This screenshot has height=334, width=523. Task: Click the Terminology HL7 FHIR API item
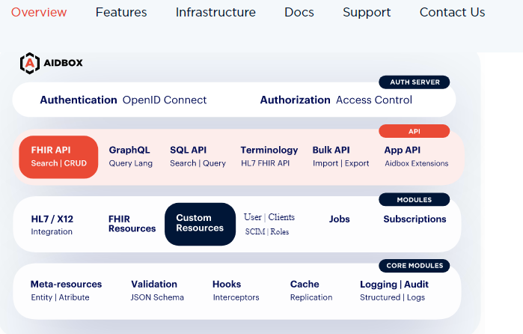tap(269, 157)
